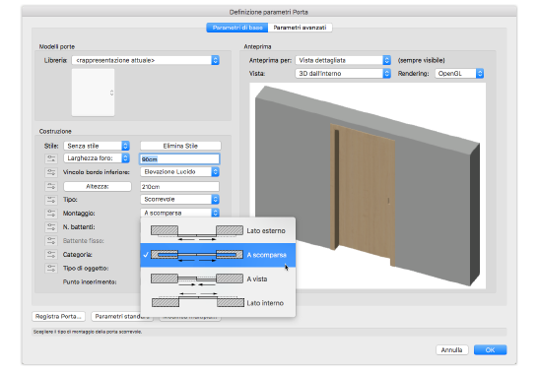
Task: Click the settings icon beside Montaggio
Action: pos(51,214)
